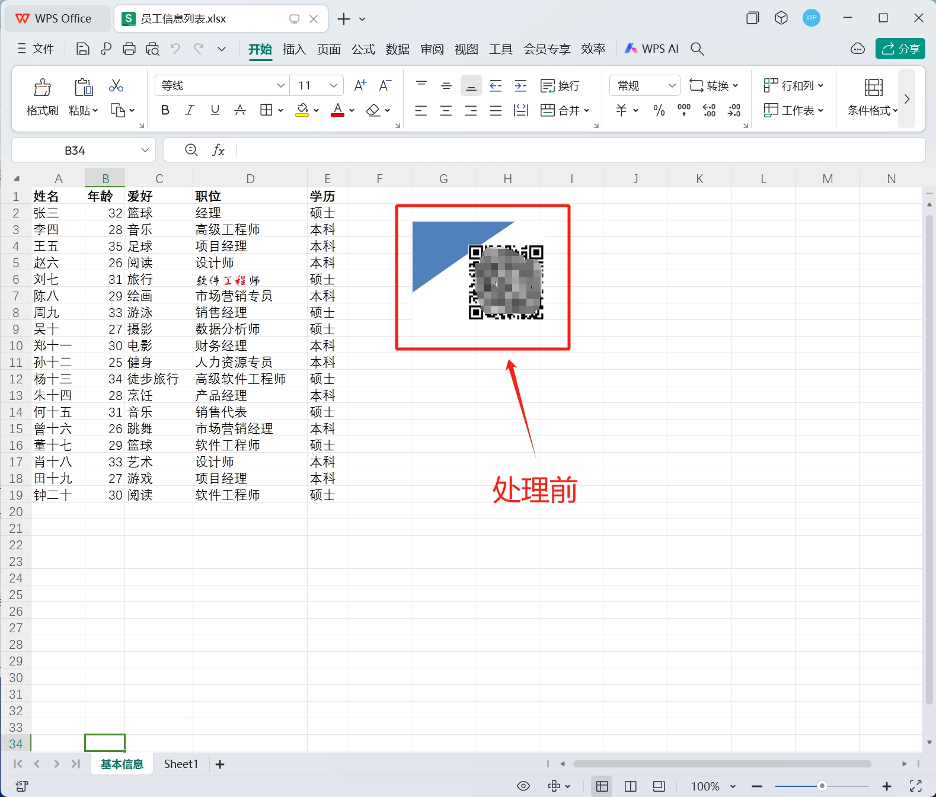Toggle Wrap Text (换行)
The height and width of the screenshot is (797, 936).
coord(560,86)
